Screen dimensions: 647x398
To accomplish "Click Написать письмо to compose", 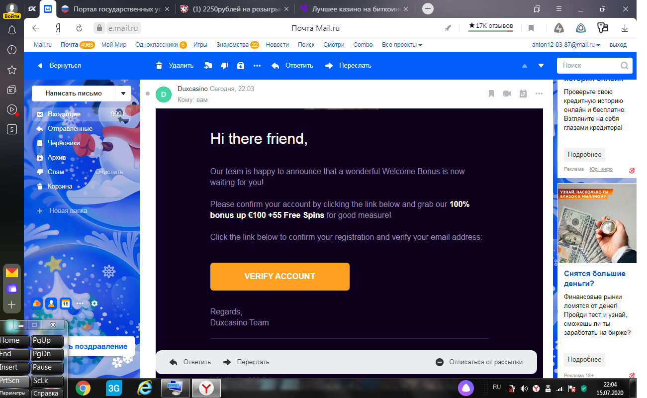I will tap(74, 93).
